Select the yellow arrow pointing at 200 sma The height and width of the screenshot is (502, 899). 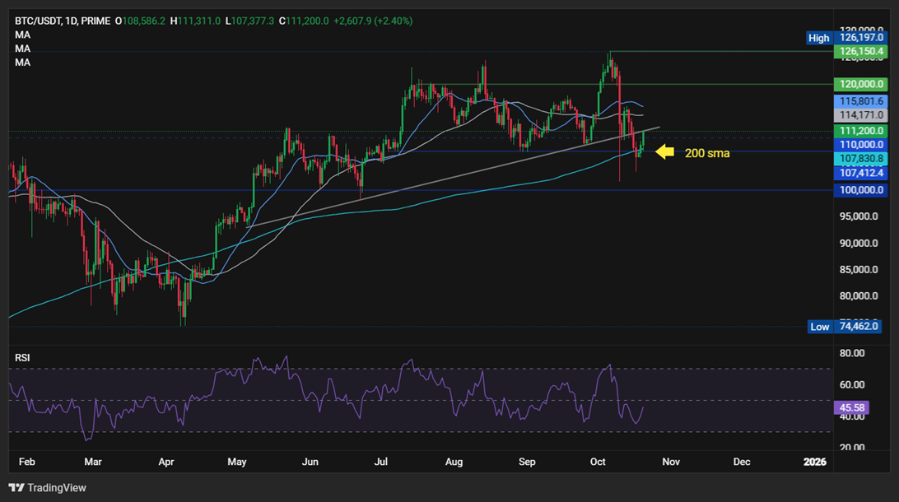[x=664, y=152]
